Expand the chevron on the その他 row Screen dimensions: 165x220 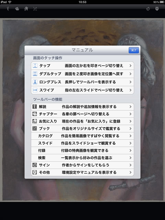(x=131, y=173)
